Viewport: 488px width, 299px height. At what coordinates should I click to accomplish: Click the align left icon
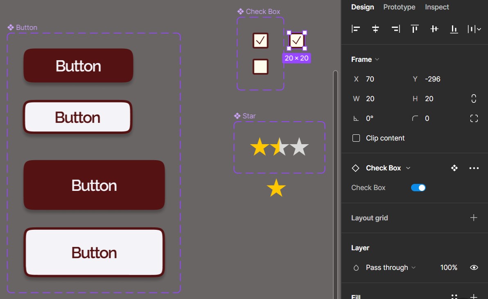coord(356,29)
